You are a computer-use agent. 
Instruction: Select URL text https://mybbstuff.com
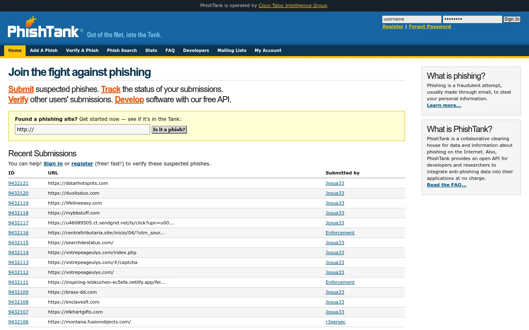pos(74,213)
